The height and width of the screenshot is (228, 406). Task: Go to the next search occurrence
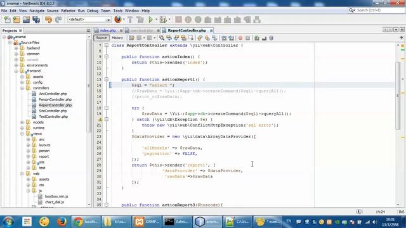pyautogui.click(x=176, y=38)
